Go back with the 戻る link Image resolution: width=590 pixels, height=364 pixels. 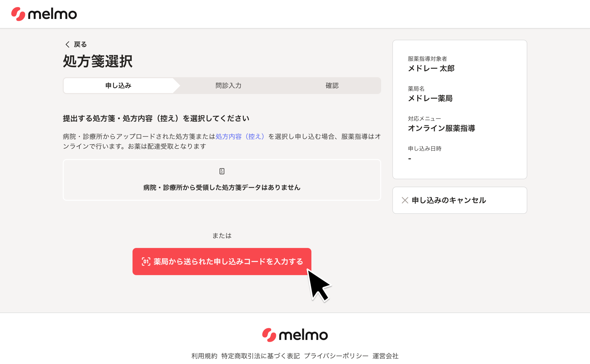[x=80, y=45]
